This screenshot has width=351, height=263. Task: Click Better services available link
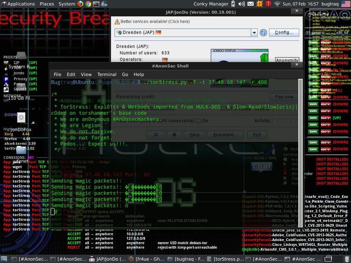click(x=155, y=22)
